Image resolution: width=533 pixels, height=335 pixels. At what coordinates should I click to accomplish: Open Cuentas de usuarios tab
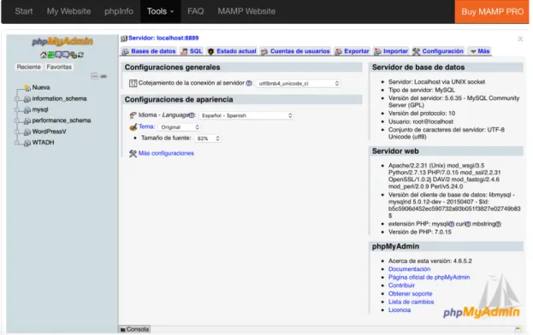[295, 51]
